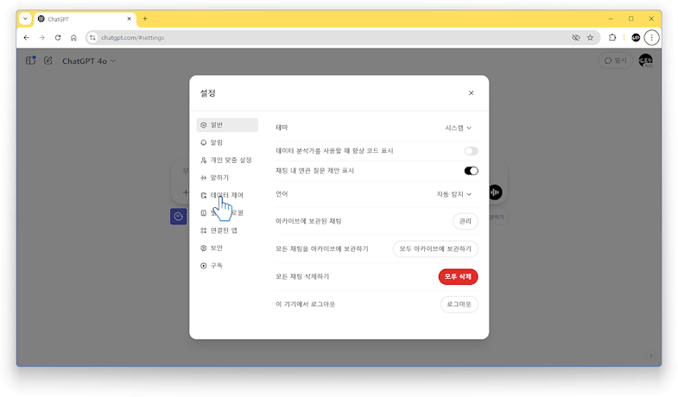Open the 개인 맞춤 설정 section
Viewport: 678px width, 397px height.
[x=227, y=161]
